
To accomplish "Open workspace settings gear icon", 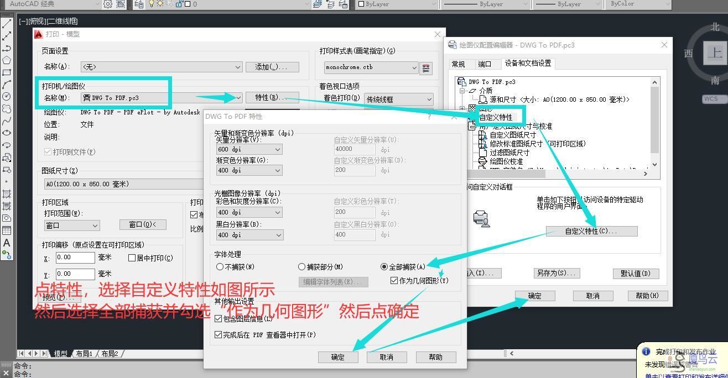I will [x=108, y=4].
